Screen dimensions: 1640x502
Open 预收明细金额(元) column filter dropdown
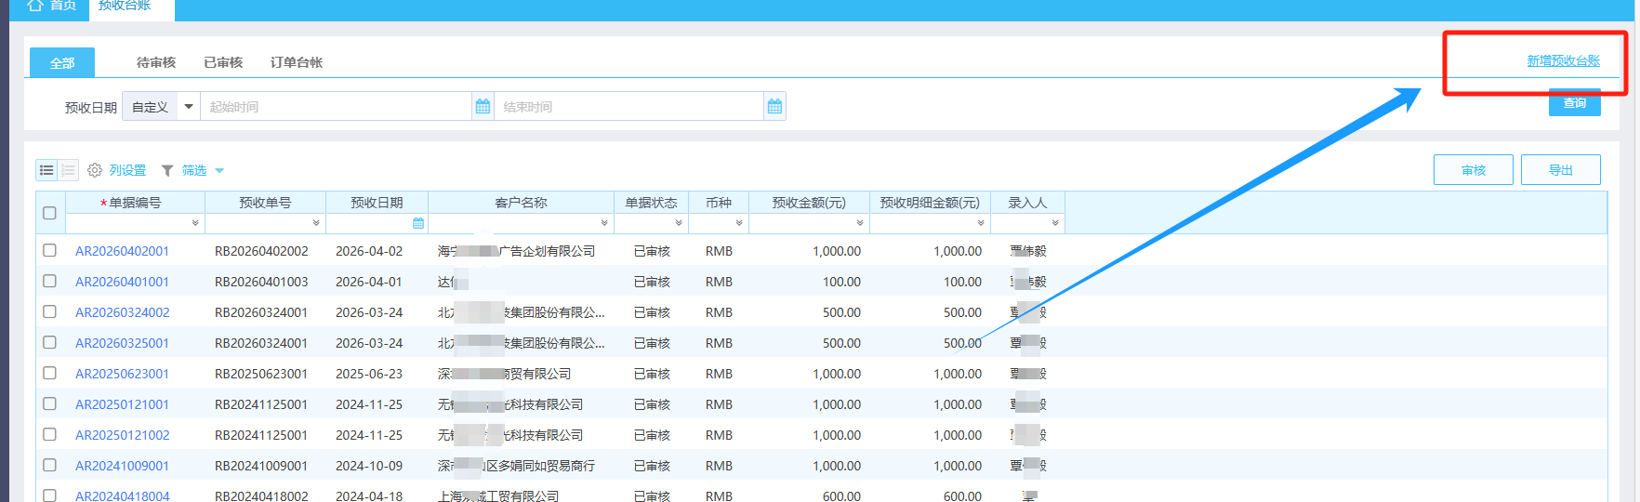pyautogui.click(x=981, y=223)
